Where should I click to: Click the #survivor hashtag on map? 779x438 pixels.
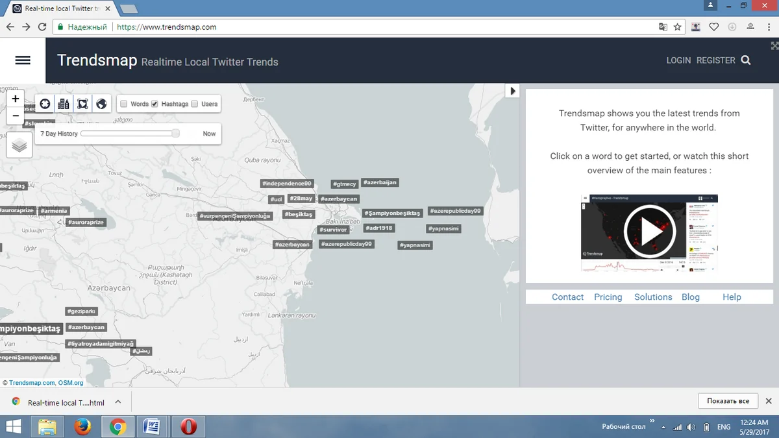[x=334, y=230]
